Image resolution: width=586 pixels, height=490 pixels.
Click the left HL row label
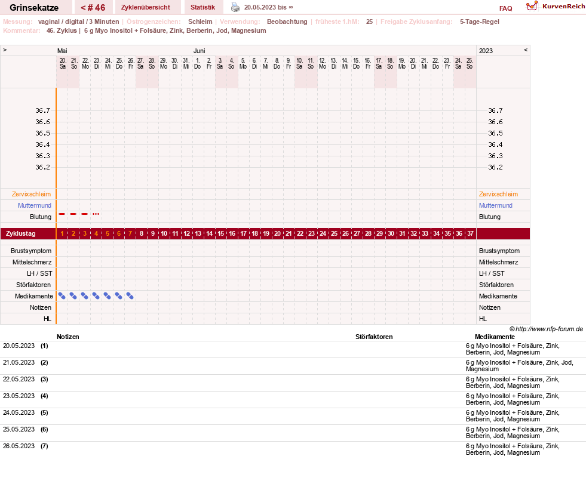[x=47, y=319]
